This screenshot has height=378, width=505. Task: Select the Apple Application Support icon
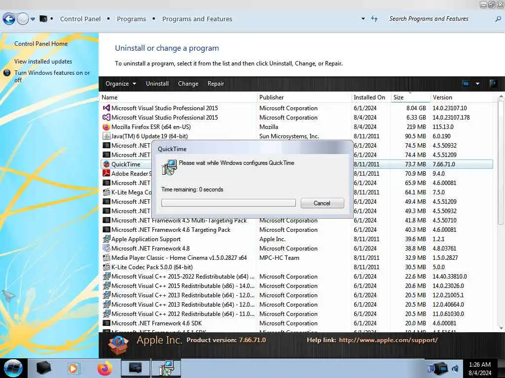(x=107, y=239)
